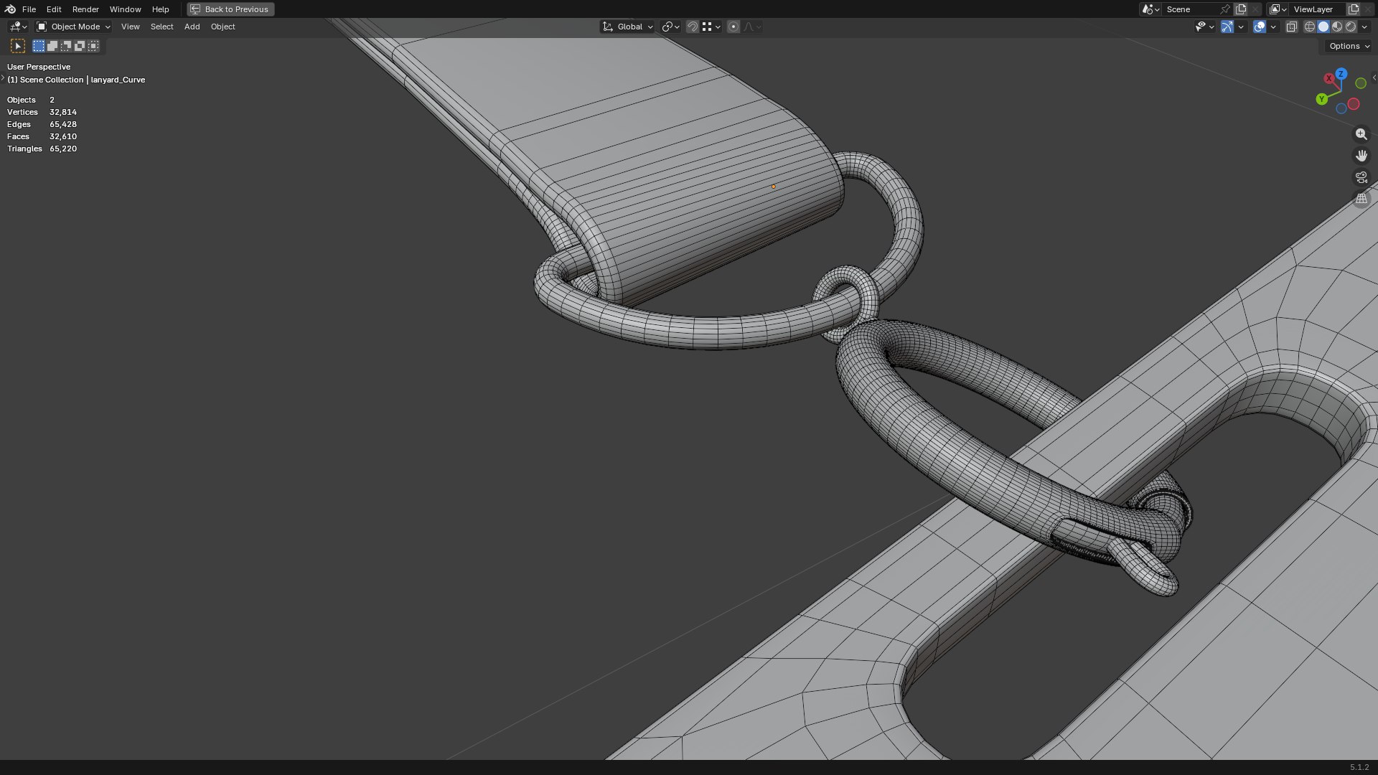Click the Blender logo icon
The height and width of the screenshot is (775, 1378).
(10, 9)
